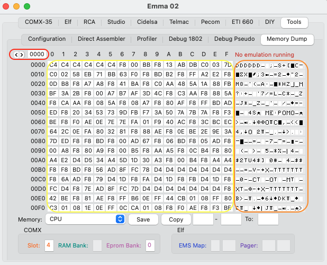The width and height of the screenshot is (327, 265).
Task: Save the memory dump
Action: [x=143, y=219]
